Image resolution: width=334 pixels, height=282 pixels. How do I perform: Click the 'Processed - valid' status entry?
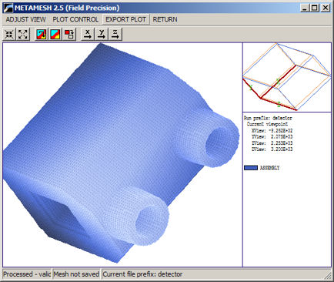[27, 274]
